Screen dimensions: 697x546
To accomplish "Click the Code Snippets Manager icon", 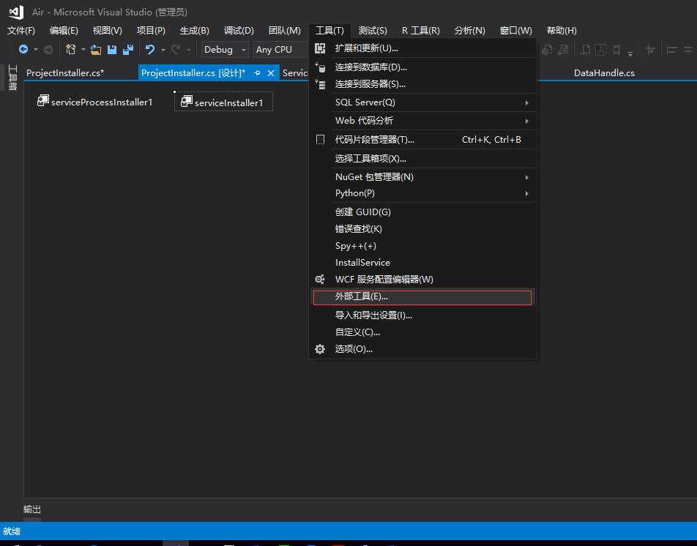I will click(320, 140).
